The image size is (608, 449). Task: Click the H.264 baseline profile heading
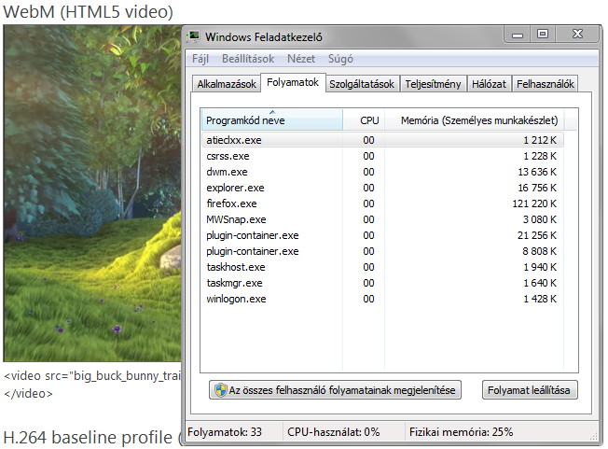pos(90,438)
